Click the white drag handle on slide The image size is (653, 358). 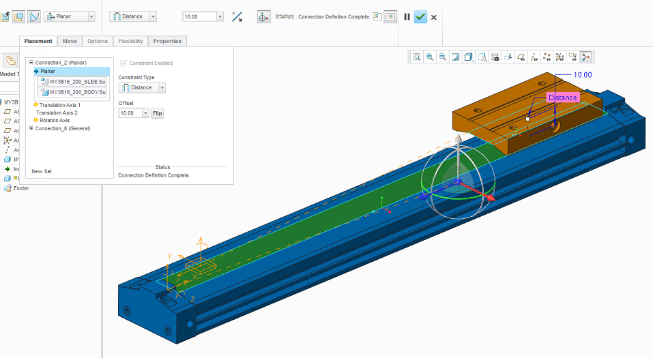(x=527, y=119)
